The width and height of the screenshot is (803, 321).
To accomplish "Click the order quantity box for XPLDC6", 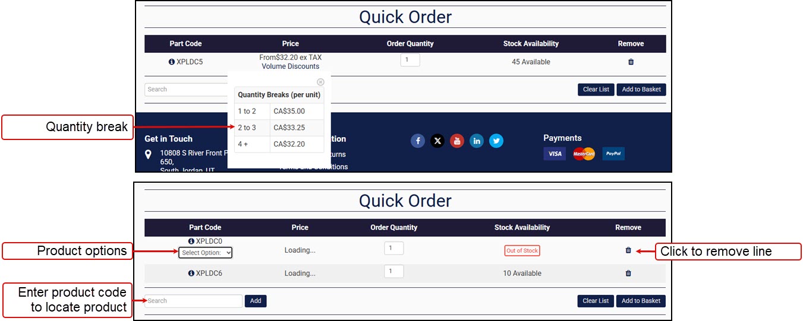I will [394, 271].
